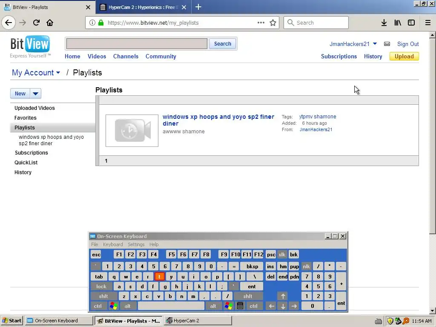The height and width of the screenshot is (327, 436).
Task: Focus the Firefox Search box
Action: coord(316,23)
